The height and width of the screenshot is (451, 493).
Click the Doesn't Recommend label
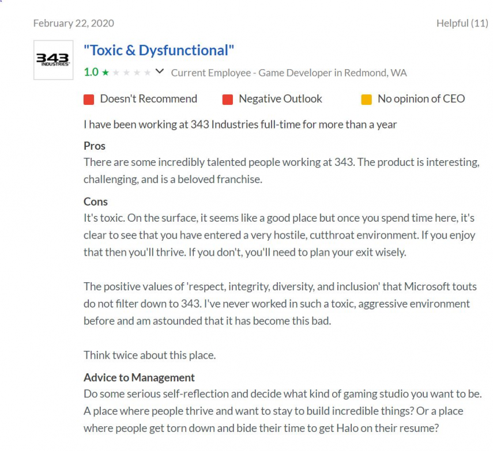148,99
